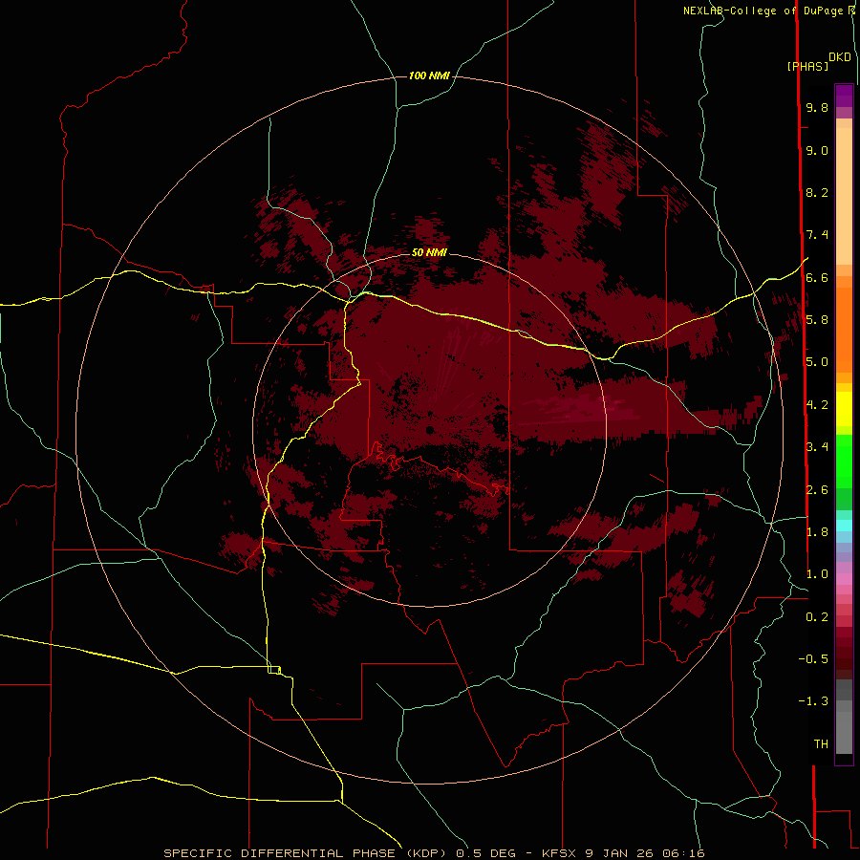The height and width of the screenshot is (860, 860).
Task: Click the 5.8 value on color scale
Action: tap(817, 320)
